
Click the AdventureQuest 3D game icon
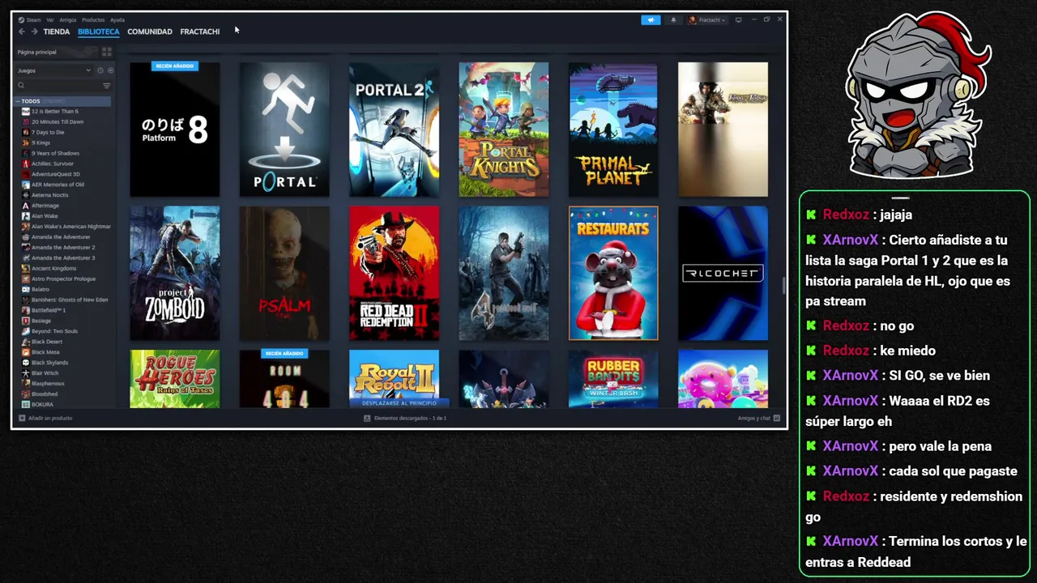(26, 174)
